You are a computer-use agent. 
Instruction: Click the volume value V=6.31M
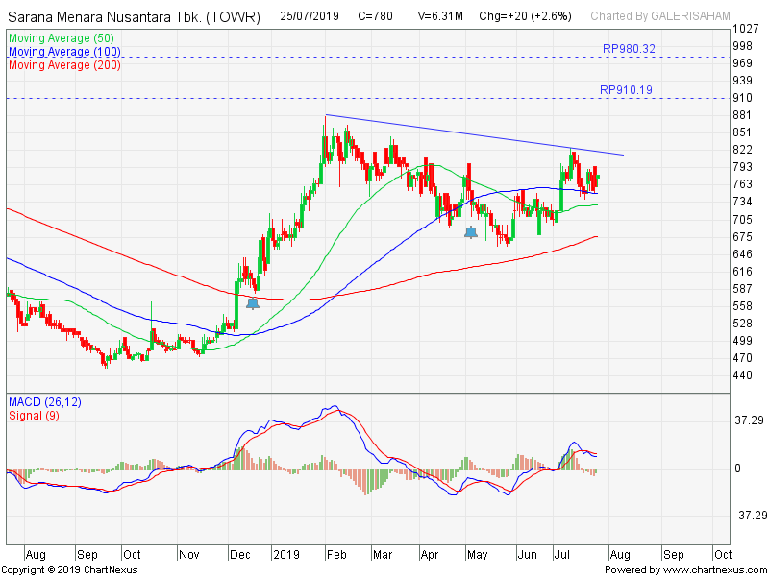pyautogui.click(x=440, y=16)
